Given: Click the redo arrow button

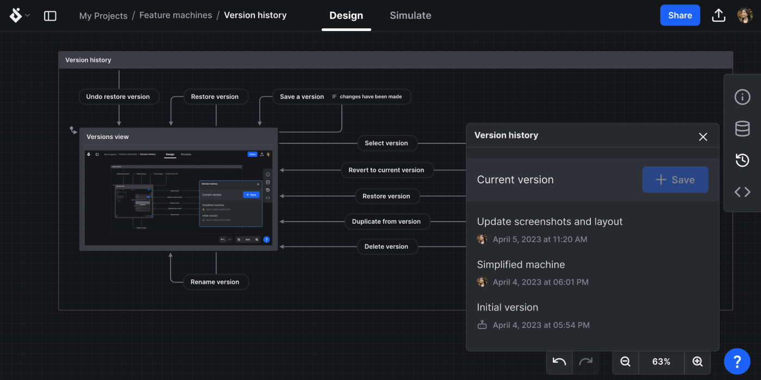Looking at the screenshot, I should click(585, 362).
